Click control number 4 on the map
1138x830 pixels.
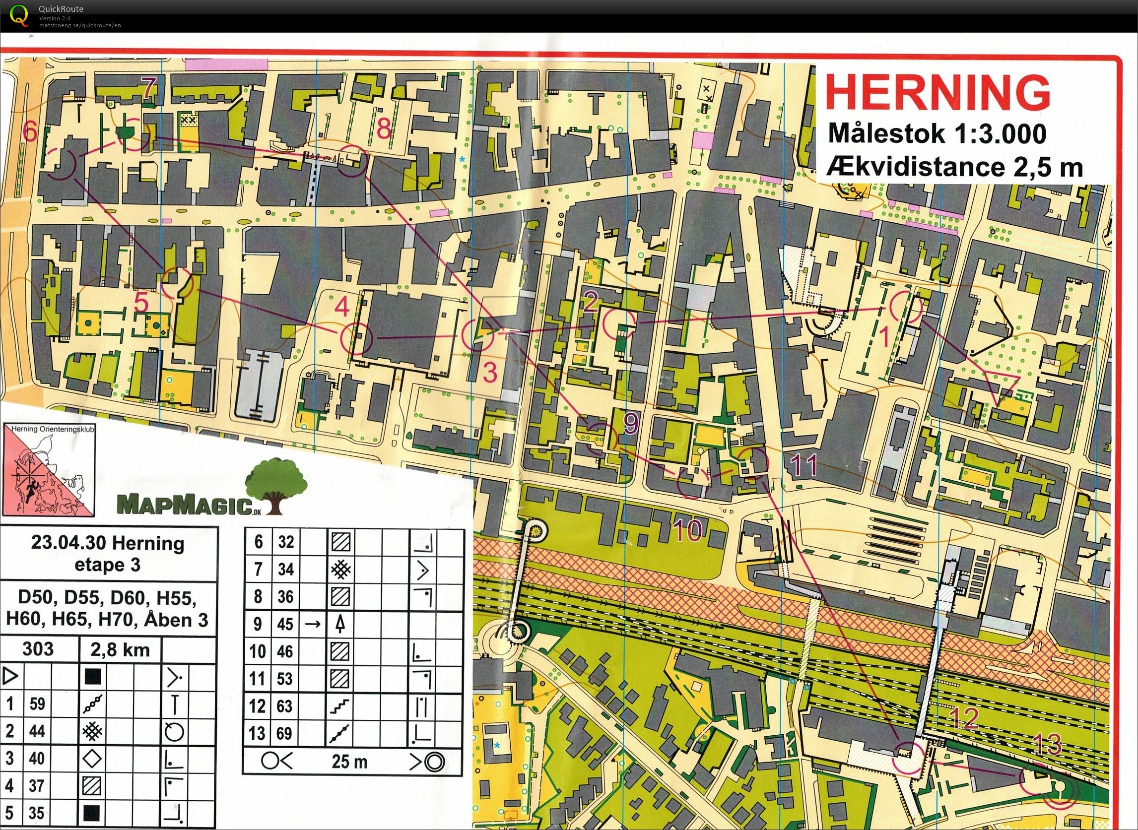(x=342, y=307)
